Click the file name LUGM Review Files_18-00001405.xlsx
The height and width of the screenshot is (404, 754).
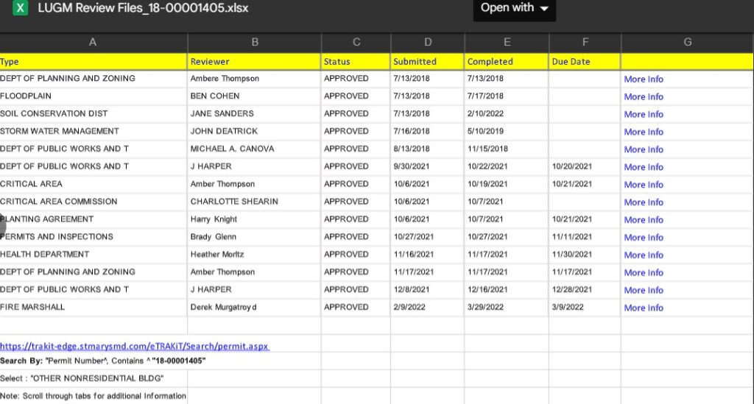pos(143,8)
